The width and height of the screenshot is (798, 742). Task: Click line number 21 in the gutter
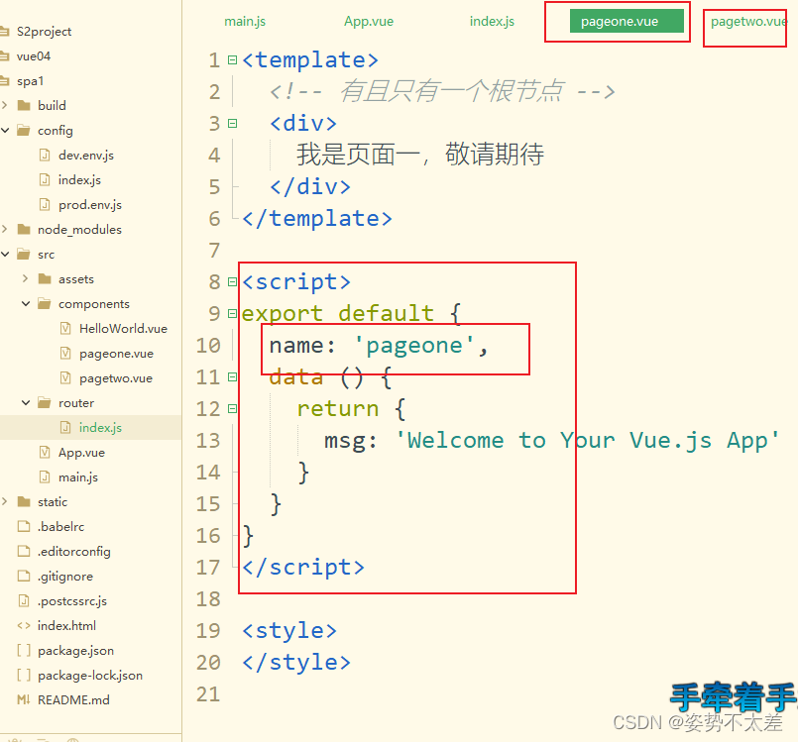(x=208, y=694)
